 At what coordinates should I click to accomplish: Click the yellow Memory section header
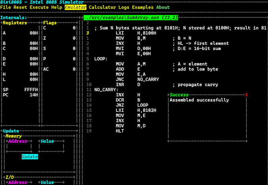(13, 136)
